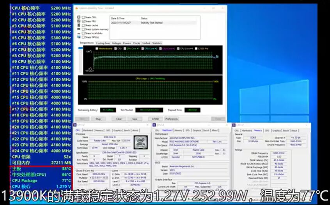The width and height of the screenshot is (330, 205).
Task: Enable the Stress system memory checkbox
Action: pos(83,29)
